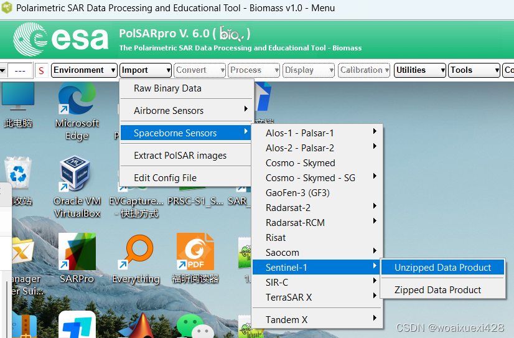Viewport: 514px width, 338px height.
Task: Open the Display dropdown menu
Action: point(309,70)
